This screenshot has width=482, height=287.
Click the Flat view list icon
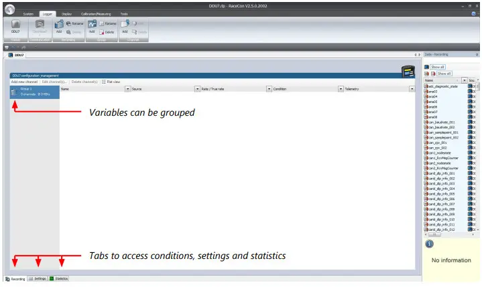pos(104,82)
